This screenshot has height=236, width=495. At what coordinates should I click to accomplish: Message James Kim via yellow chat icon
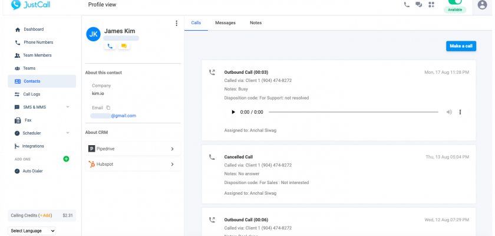click(x=124, y=46)
